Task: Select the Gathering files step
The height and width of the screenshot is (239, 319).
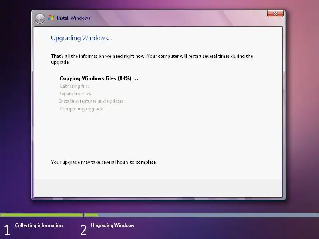Action: [75, 86]
